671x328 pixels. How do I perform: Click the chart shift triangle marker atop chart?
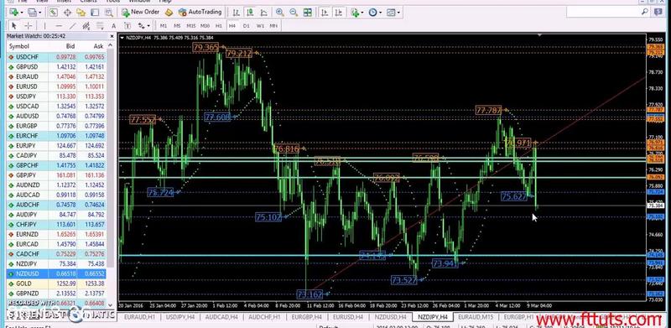pyautogui.click(x=539, y=35)
